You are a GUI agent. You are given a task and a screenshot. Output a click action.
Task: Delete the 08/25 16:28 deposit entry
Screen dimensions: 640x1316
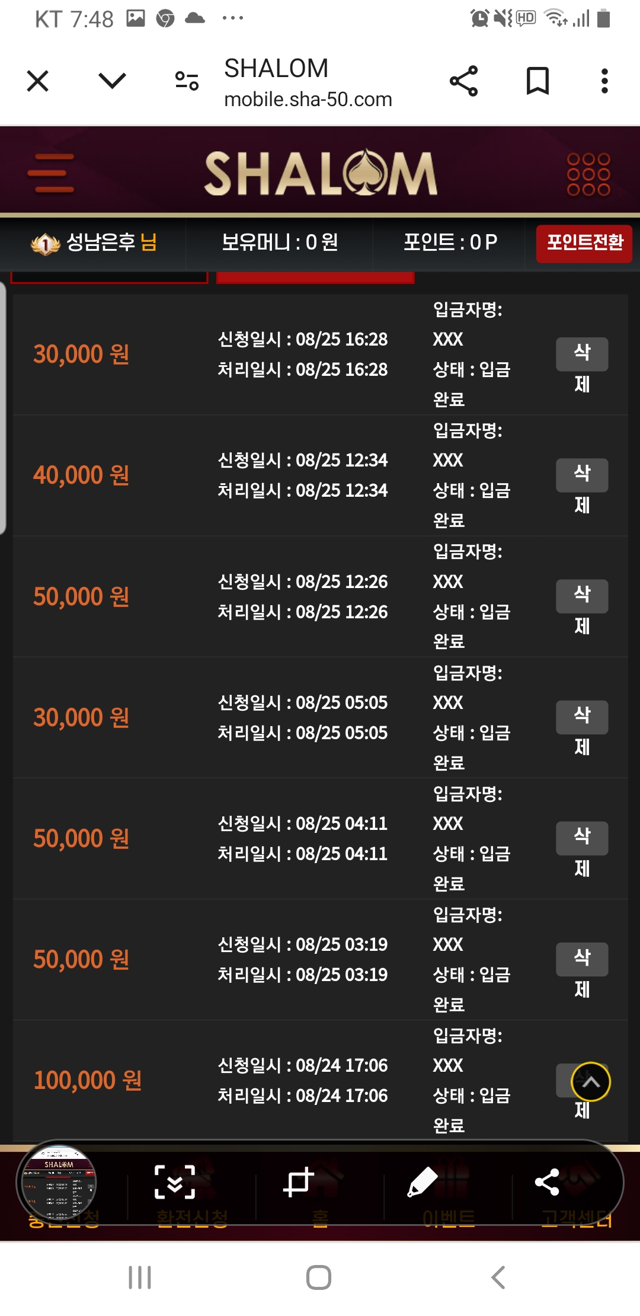pos(582,354)
